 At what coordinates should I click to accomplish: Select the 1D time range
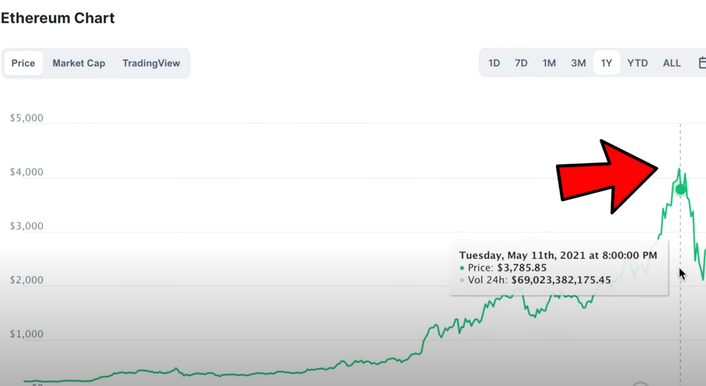494,63
